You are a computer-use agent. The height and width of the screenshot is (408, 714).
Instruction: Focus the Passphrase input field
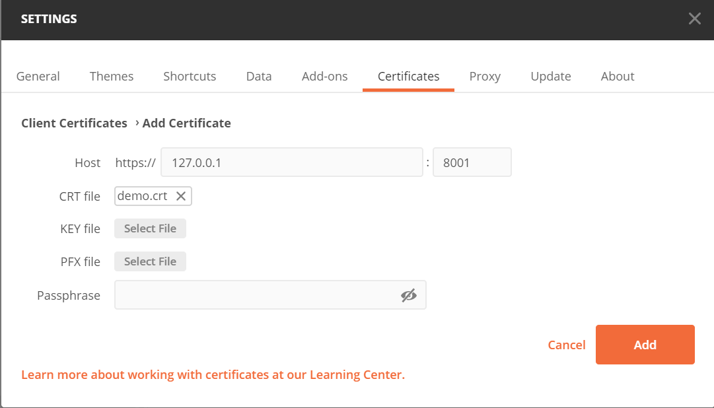pos(270,295)
